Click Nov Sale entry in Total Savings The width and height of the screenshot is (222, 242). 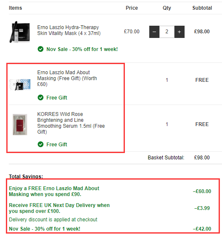tap(45, 229)
